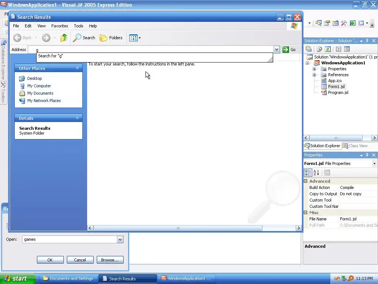Select the 'Search for "g"' suggestion
378x284 pixels.
154,56
